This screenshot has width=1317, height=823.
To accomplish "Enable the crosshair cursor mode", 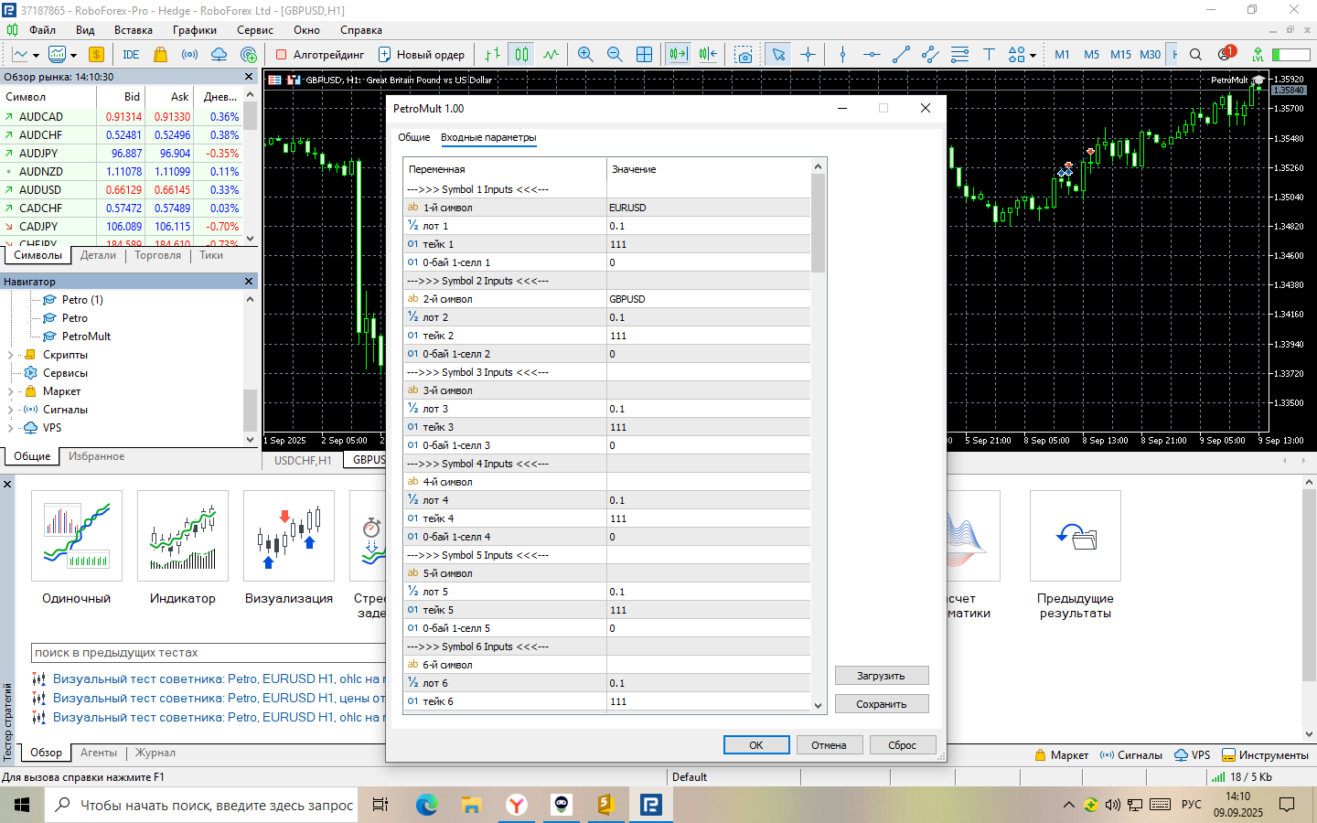I will 808,55.
